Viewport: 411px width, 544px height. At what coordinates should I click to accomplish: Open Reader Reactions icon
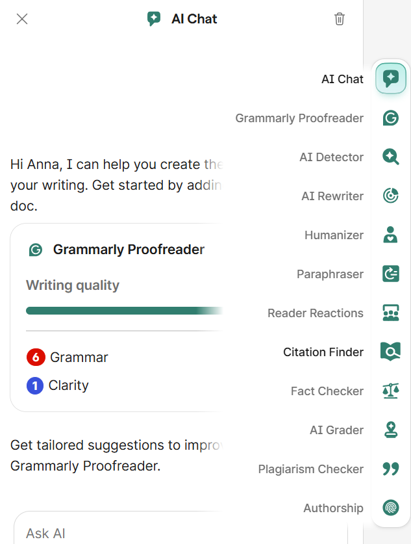click(x=390, y=313)
